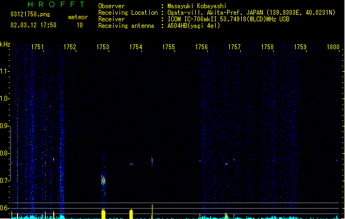Click the kHz axis unit label
The image size is (345, 219).
coord(5,44)
